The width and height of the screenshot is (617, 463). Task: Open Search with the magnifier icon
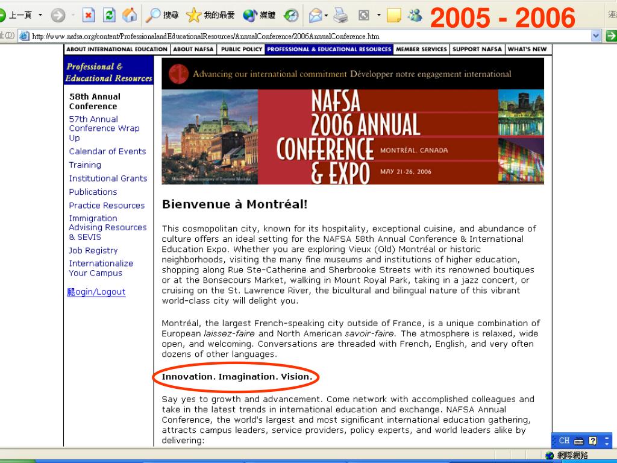click(x=161, y=15)
